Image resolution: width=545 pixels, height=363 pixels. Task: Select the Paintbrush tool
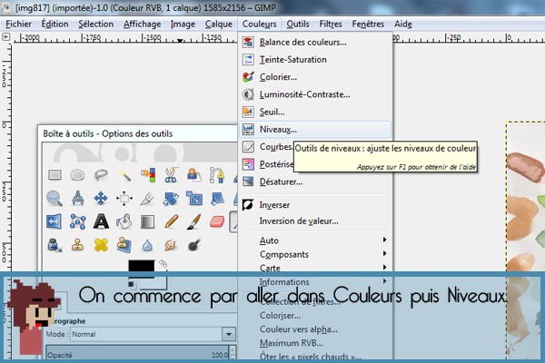click(x=194, y=221)
